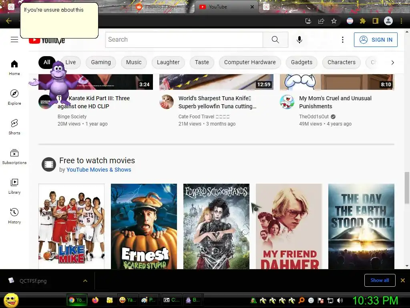Open My Mom's Cruel and Unusual Punishments video
The image size is (410, 308).
(335, 102)
